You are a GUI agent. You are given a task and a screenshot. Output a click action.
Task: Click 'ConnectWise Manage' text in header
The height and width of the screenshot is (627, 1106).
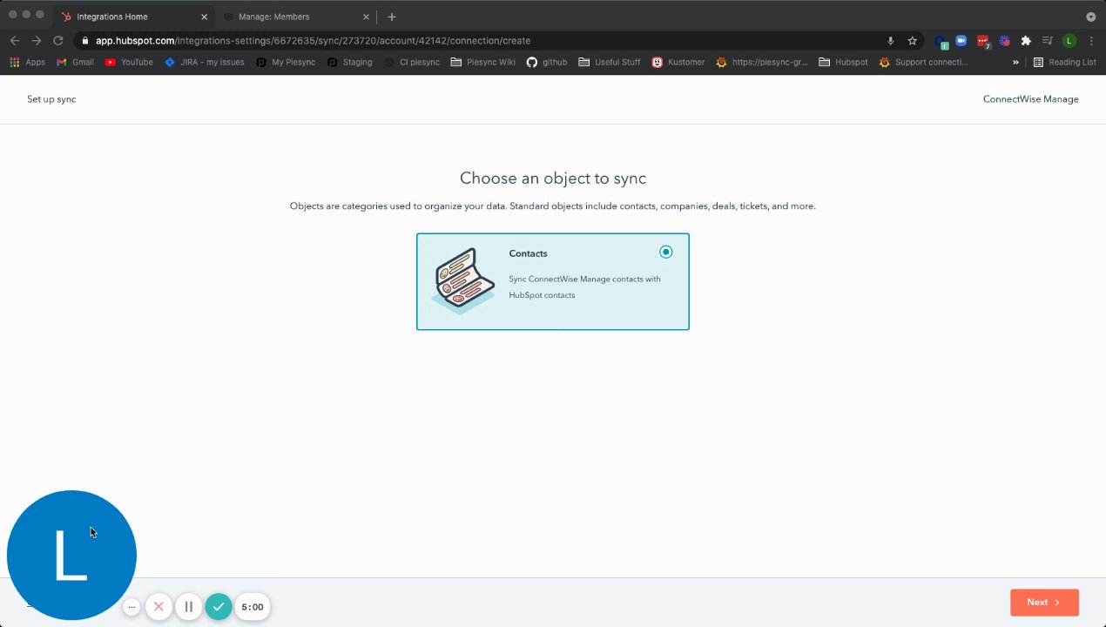(1030, 99)
